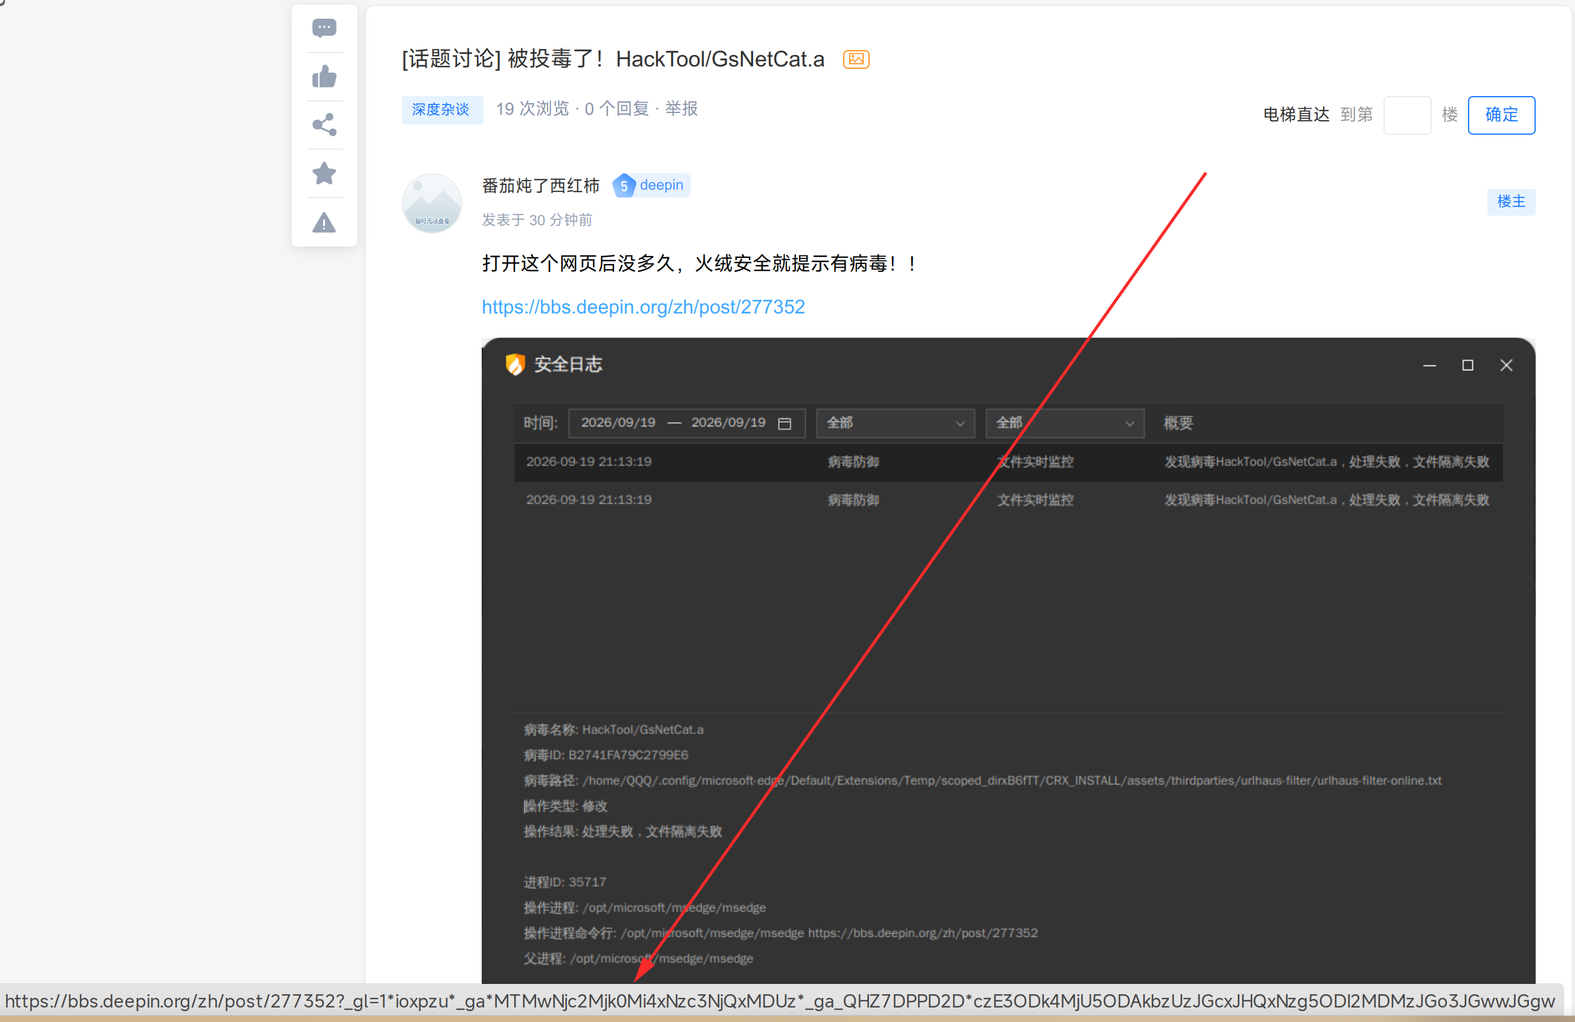Focus the floor number input field
Screen dimensions: 1575x1022
[x=1407, y=115]
